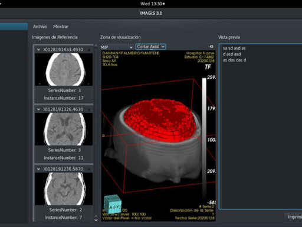This screenshot has height=227, width=302.
Task: Collapse the 0128191326.4630 reference card chevron
Action: pyautogui.click(x=38, y=109)
